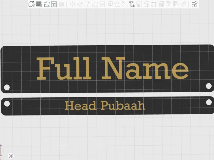Image resolution: width=214 pixels, height=160 pixels.
Task: Run the Auto orient tool
Action: click(x=47, y=4)
